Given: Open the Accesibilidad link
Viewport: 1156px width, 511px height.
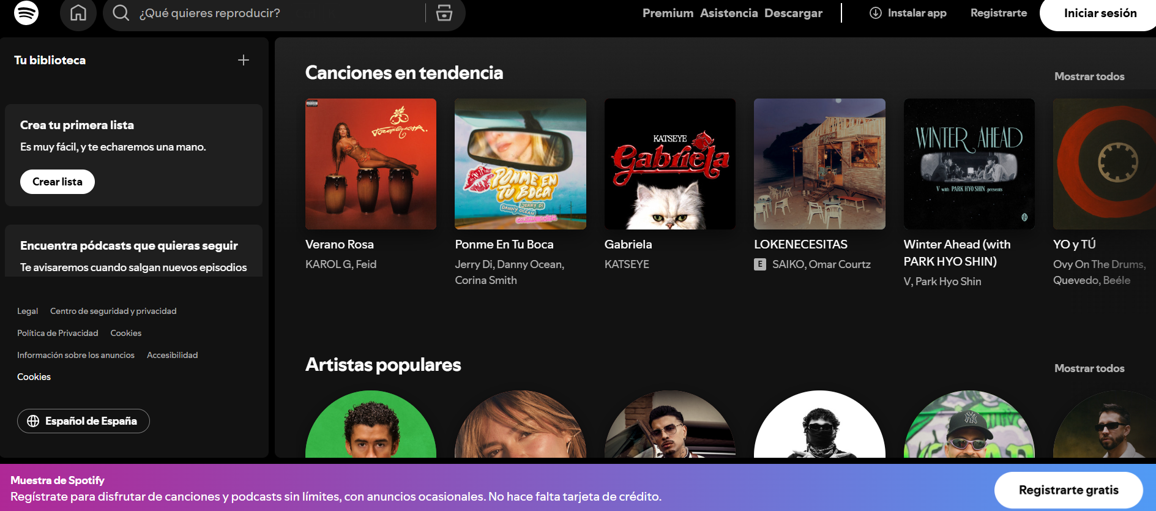Looking at the screenshot, I should point(173,355).
